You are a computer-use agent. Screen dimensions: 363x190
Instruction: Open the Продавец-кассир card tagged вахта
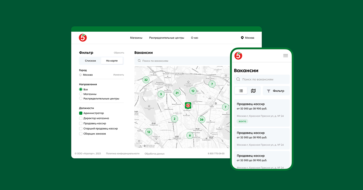point(262,112)
